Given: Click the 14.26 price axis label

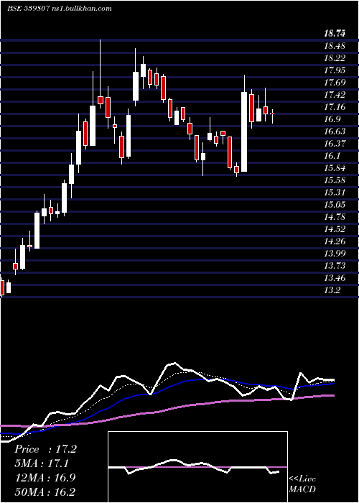Looking at the screenshot, I should coord(335,241).
